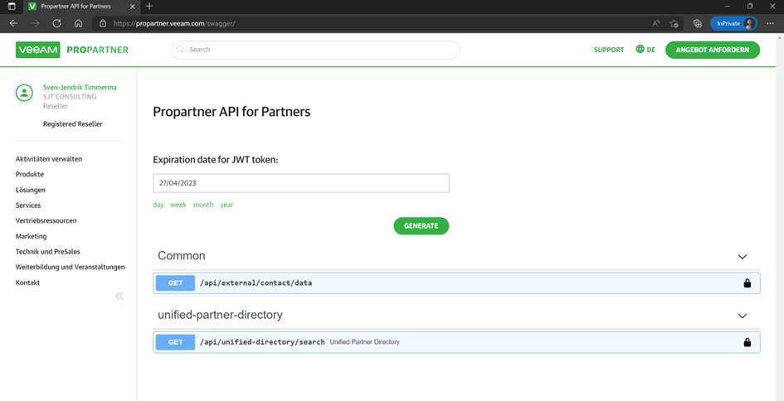Add page to favorites star icon

point(674,23)
